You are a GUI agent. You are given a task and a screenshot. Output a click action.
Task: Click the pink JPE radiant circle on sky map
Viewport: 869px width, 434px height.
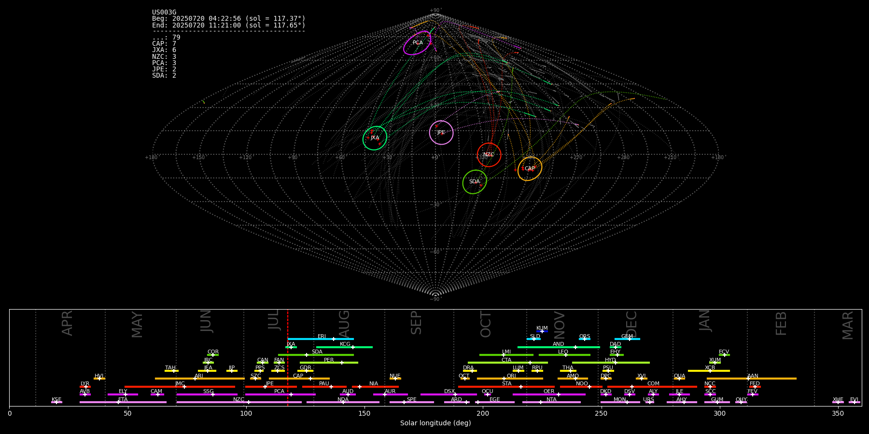[441, 133]
